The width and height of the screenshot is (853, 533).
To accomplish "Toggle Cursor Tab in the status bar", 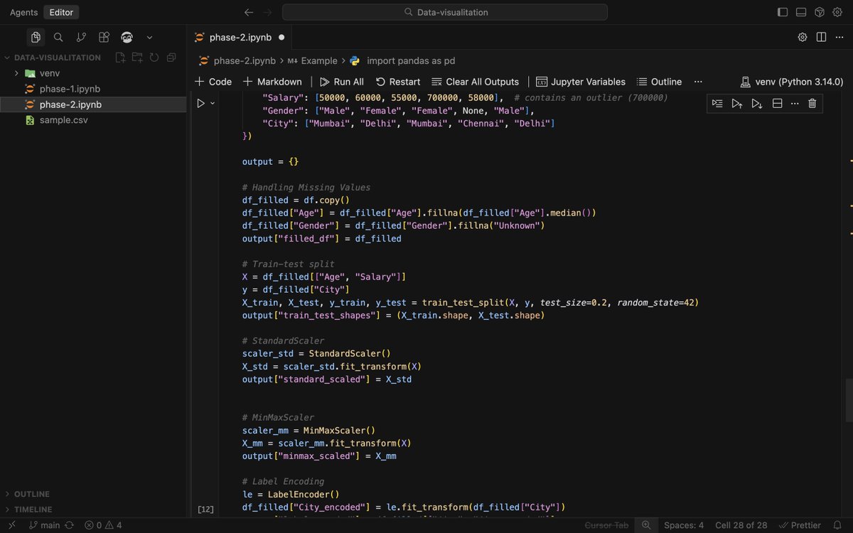I will (x=606, y=525).
